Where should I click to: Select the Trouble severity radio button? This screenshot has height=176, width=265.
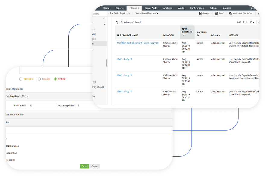[39, 79]
